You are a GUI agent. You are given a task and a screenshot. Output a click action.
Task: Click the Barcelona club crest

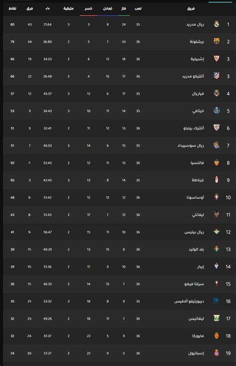(217, 41)
